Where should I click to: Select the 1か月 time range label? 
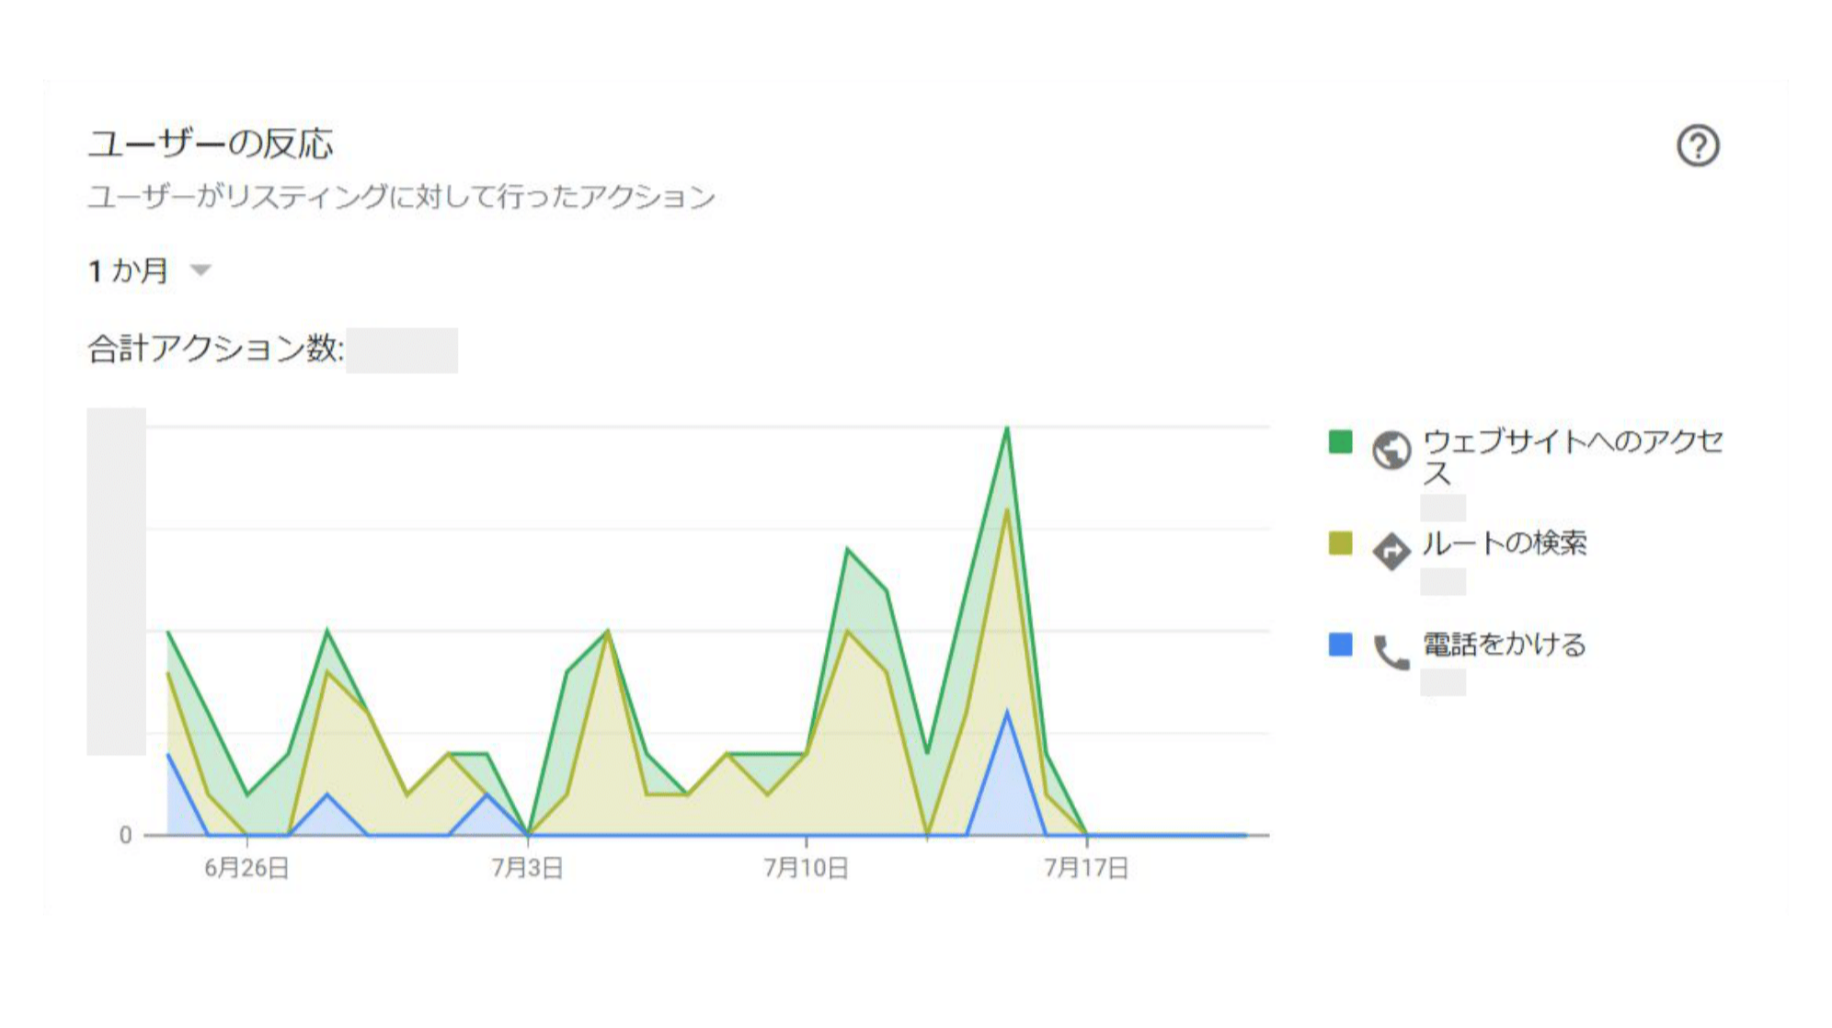[x=128, y=271]
